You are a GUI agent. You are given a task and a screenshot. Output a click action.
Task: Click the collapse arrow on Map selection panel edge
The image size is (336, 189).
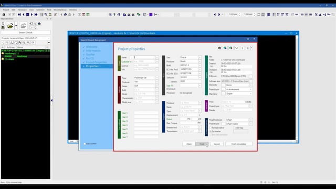coord(51,100)
